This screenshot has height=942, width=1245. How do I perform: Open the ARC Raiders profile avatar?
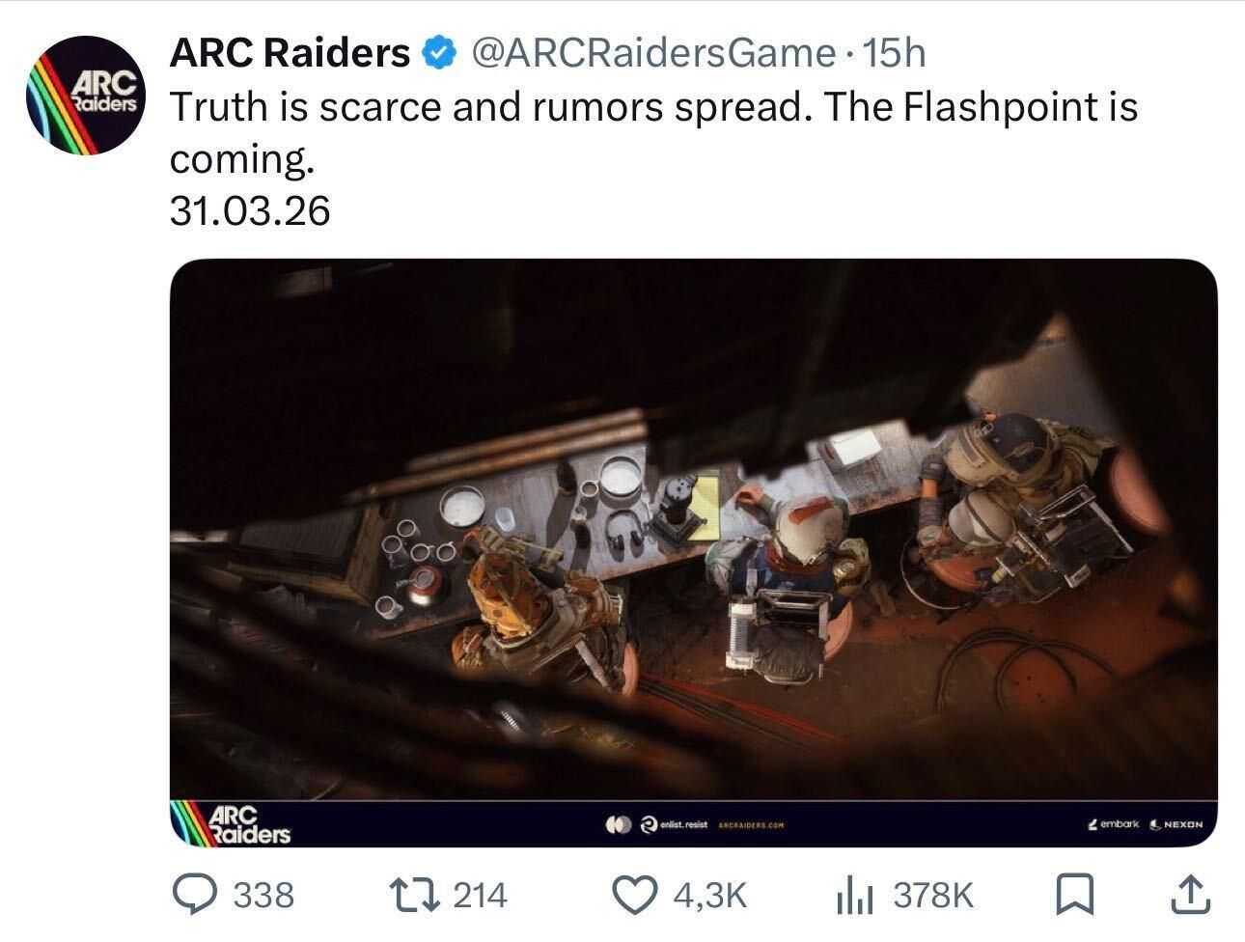click(x=86, y=96)
